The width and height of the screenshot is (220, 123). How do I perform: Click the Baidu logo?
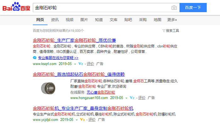[16, 7]
